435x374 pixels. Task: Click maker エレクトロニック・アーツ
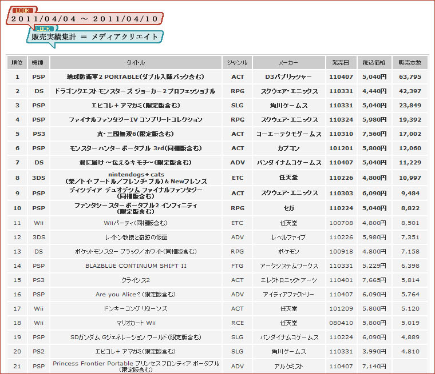pyautogui.click(x=288, y=280)
